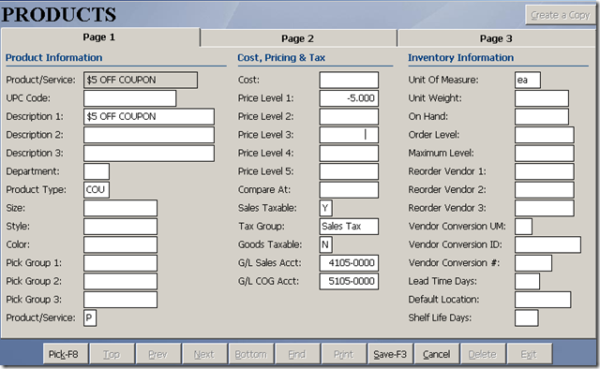Click the Inventory Information heading
Screen dimensions: 600x369
[460, 58]
